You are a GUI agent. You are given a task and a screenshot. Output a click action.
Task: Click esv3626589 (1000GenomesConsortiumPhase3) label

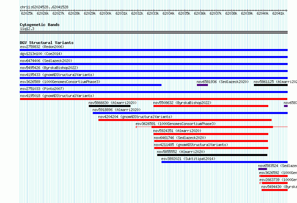[60, 82]
